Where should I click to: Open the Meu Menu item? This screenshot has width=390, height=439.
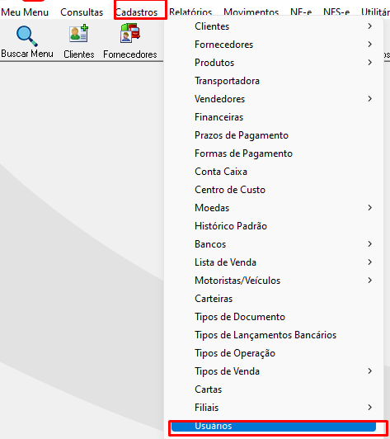pos(25,12)
